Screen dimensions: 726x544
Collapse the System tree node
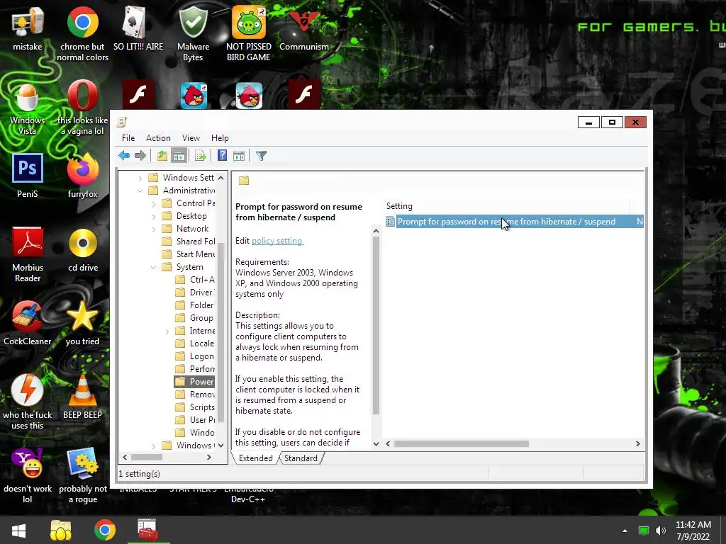click(154, 267)
